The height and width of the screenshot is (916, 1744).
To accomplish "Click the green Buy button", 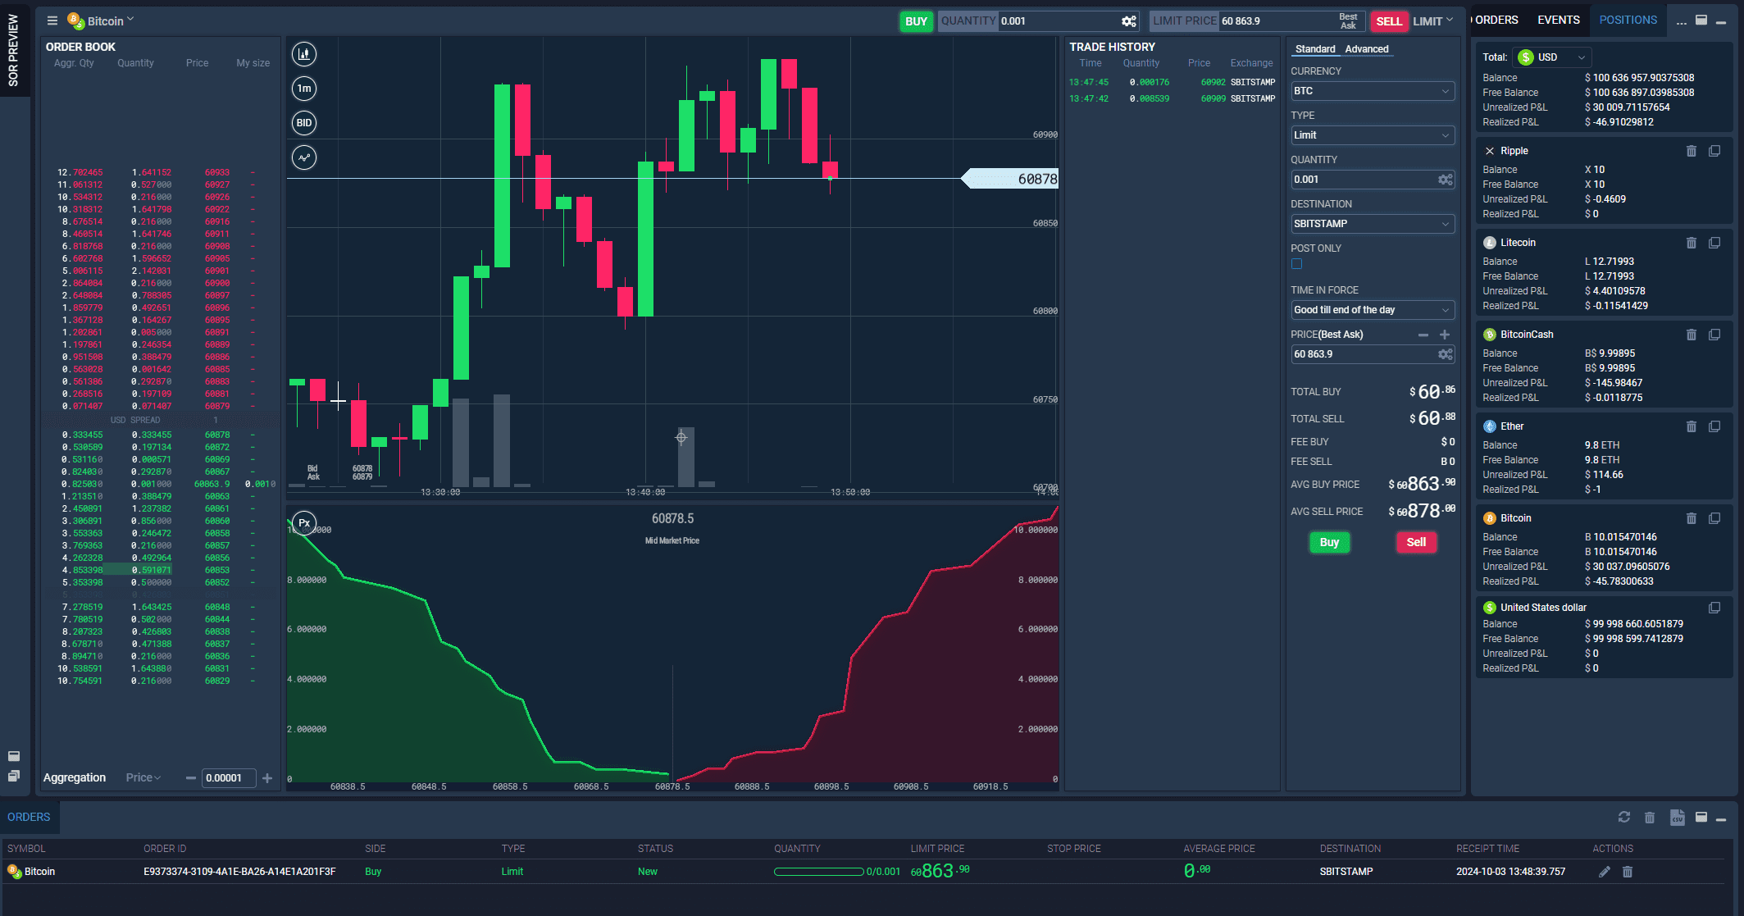I will [x=1329, y=542].
